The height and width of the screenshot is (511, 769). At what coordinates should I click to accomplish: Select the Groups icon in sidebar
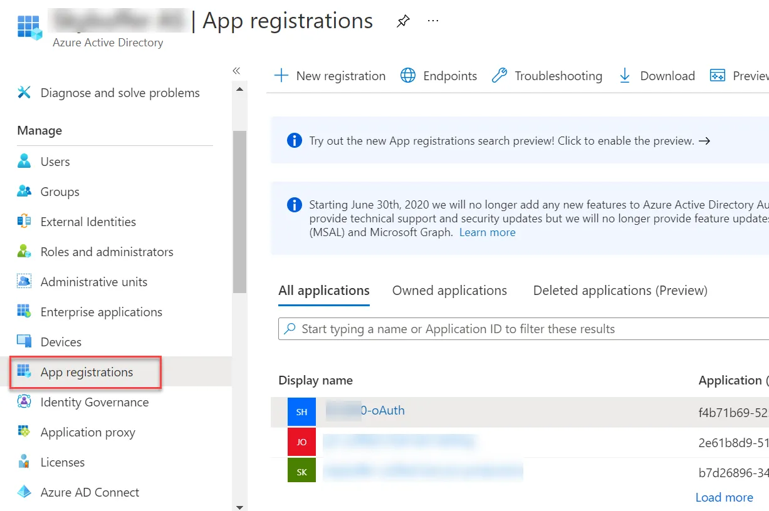(24, 192)
